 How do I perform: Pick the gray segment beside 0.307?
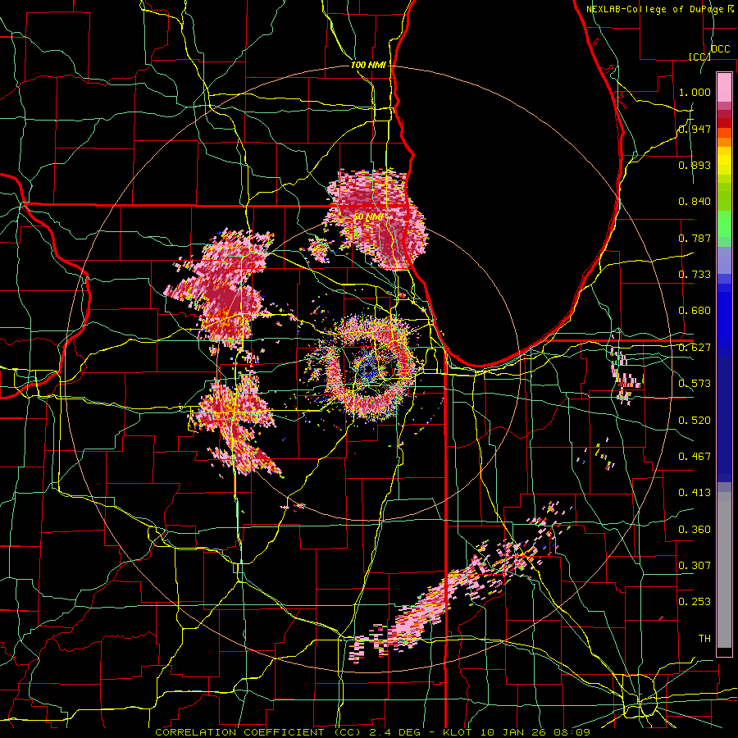pos(724,570)
